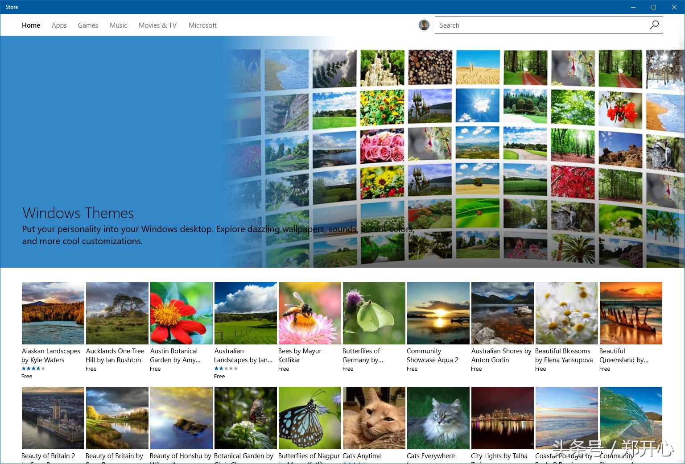Switch to the Apps tab
Viewport: 685px width, 464px height.
tap(59, 25)
